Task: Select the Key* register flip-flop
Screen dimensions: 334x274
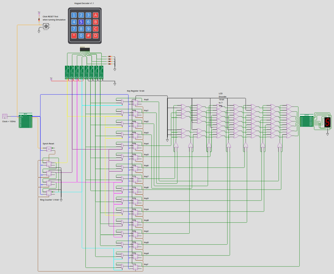Action: click(x=135, y=267)
